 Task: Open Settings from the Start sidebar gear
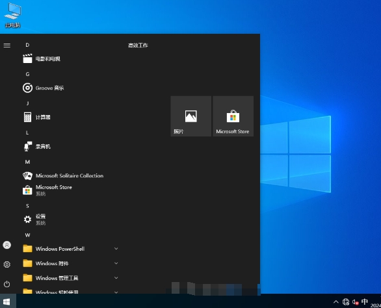(7, 264)
